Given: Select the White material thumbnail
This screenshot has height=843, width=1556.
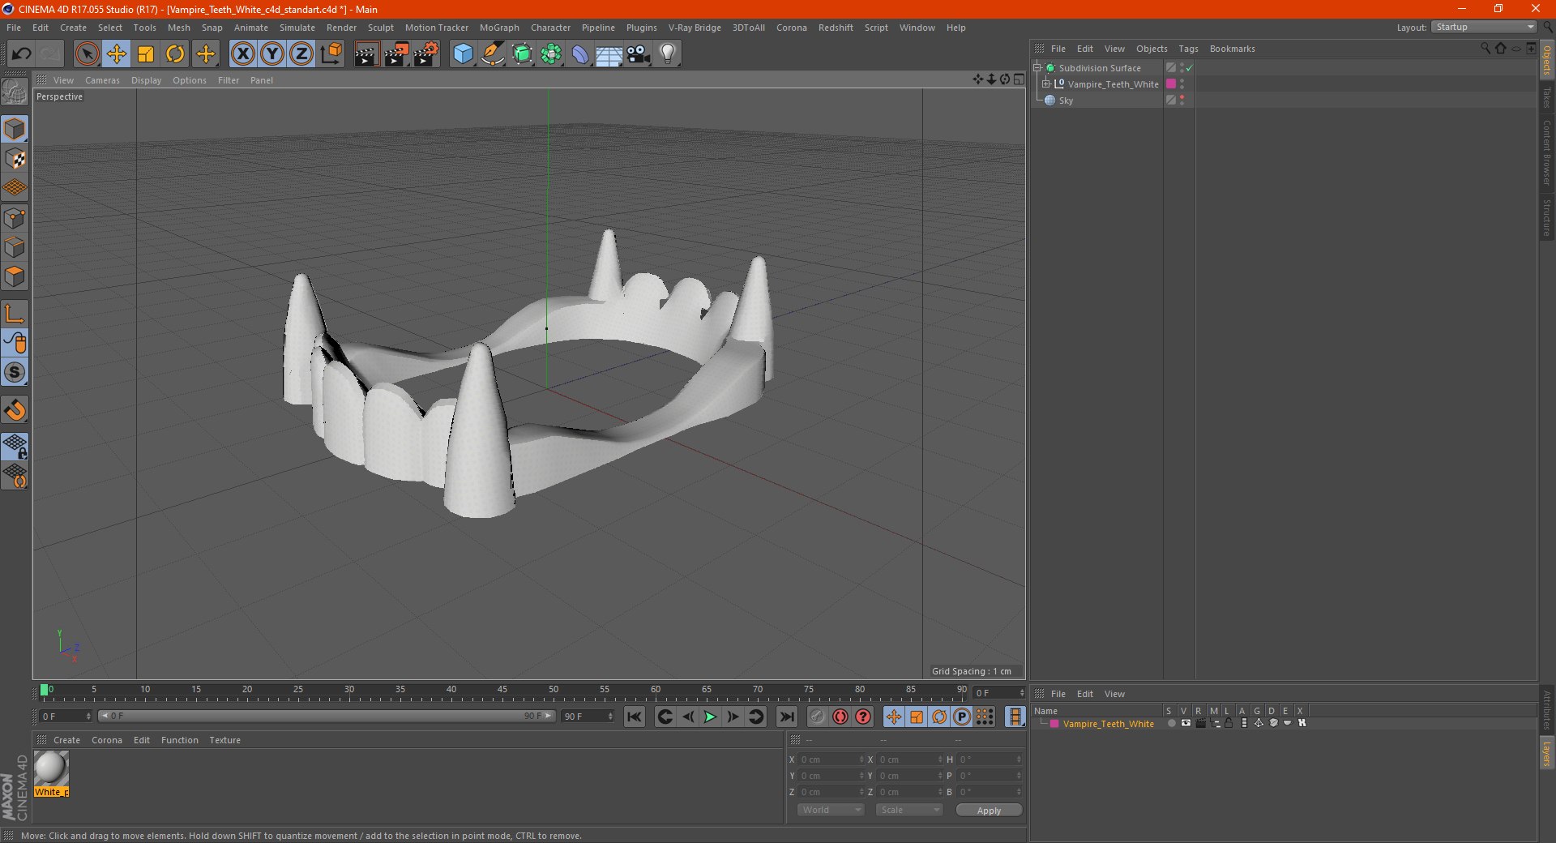Looking at the screenshot, I should point(51,768).
